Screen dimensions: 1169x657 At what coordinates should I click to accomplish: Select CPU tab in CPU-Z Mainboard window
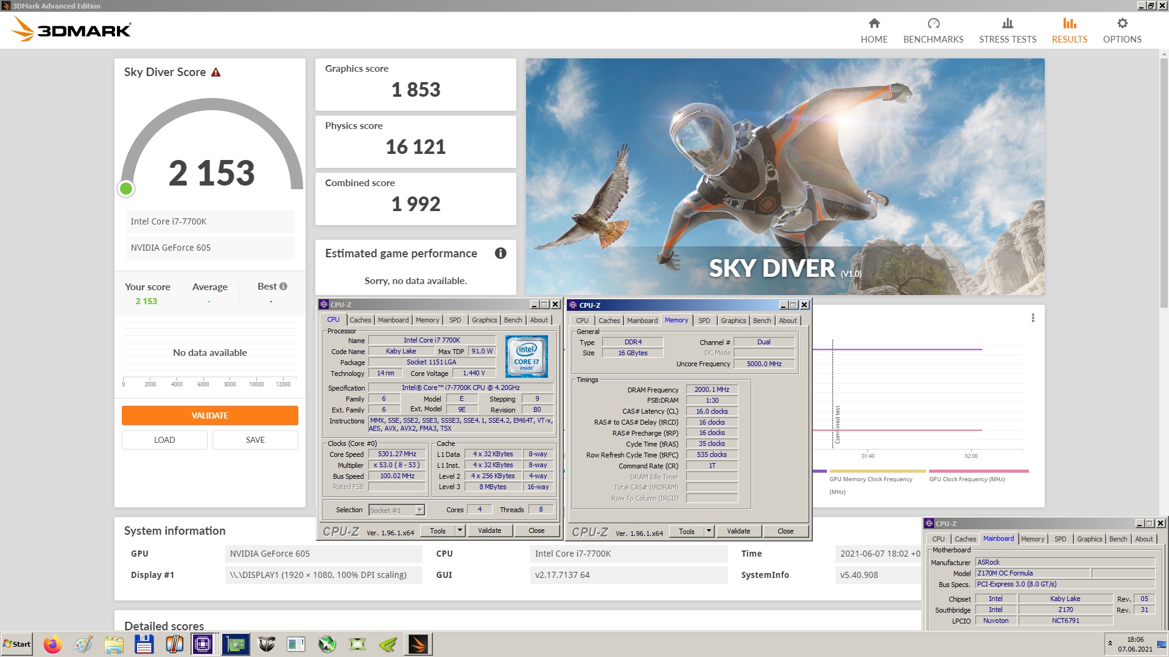(938, 539)
